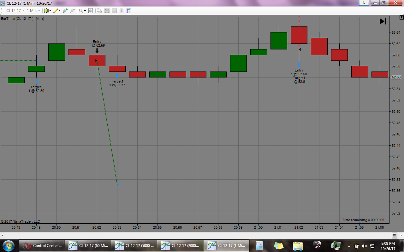Click the zoom in magnifier icon
404x252 pixels.
(x=65, y=11)
